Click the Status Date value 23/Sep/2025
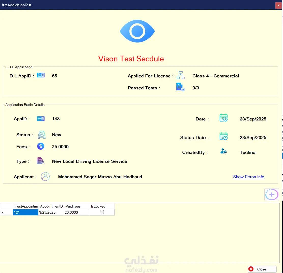 [x=253, y=138]
